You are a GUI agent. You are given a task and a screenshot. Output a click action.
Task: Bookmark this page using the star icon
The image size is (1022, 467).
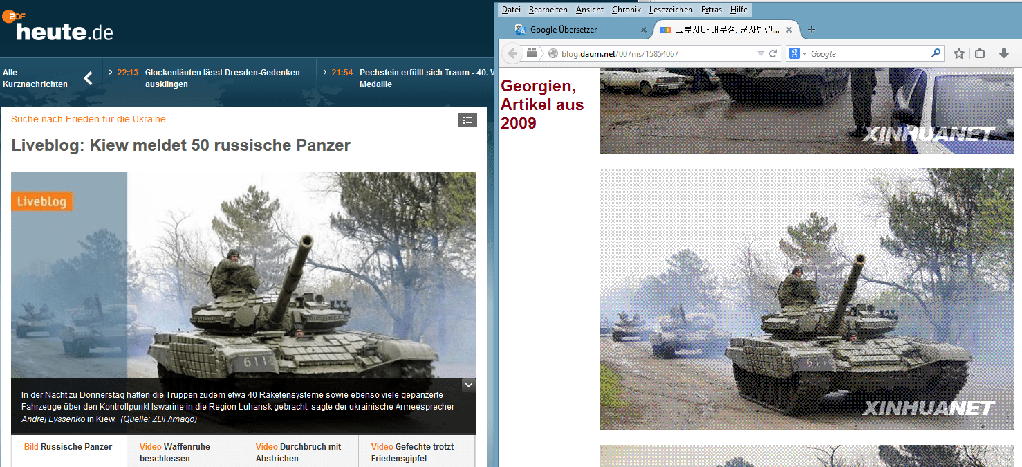click(x=958, y=53)
